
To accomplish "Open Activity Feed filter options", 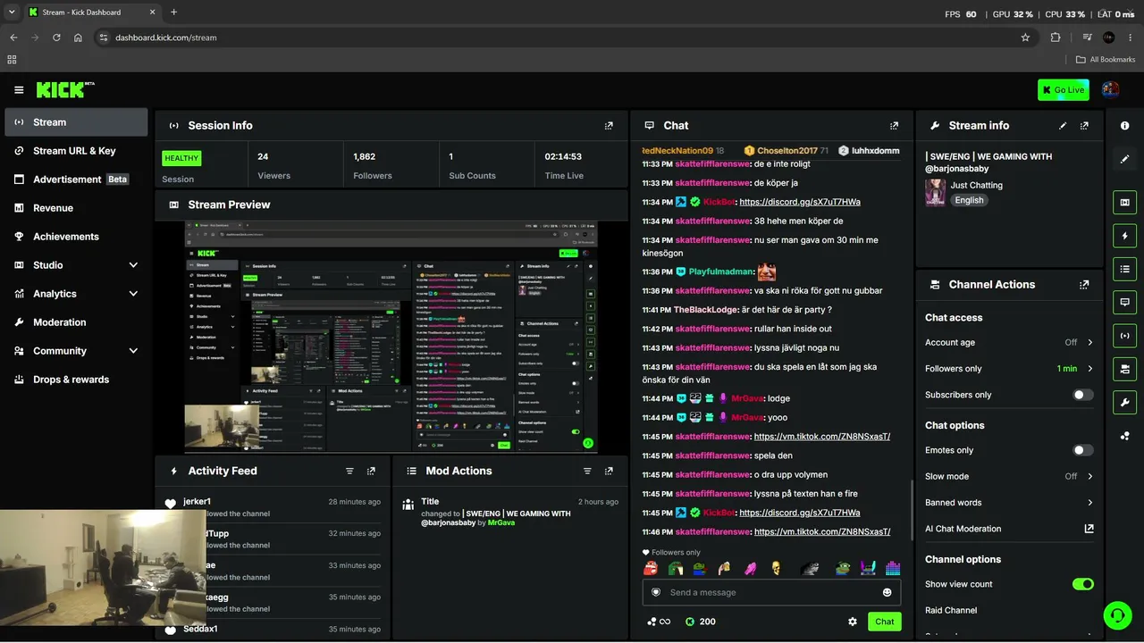I will (x=349, y=471).
